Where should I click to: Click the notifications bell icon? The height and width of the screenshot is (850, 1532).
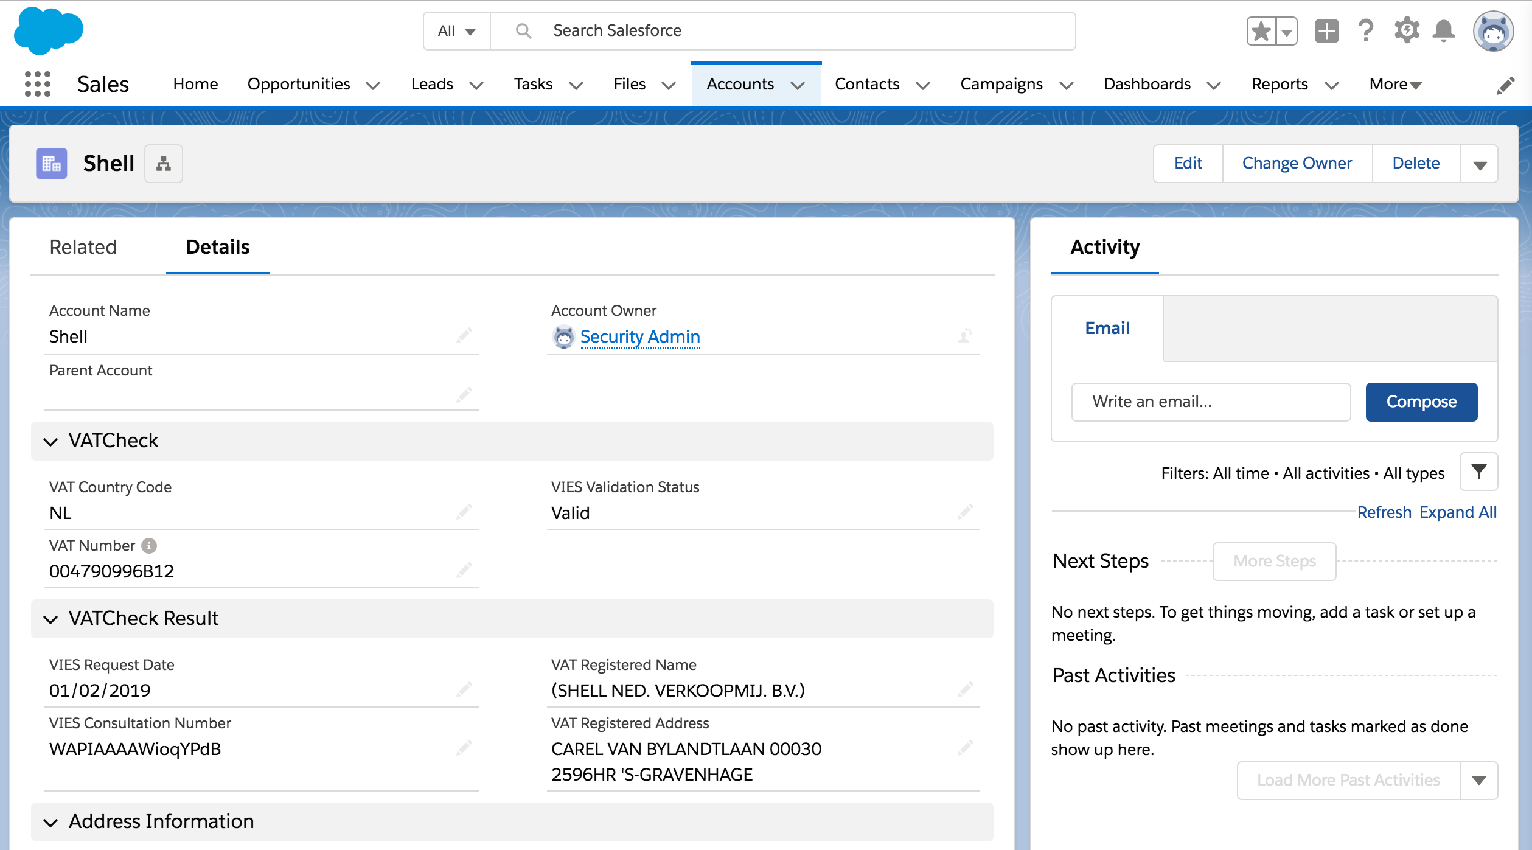pos(1445,30)
